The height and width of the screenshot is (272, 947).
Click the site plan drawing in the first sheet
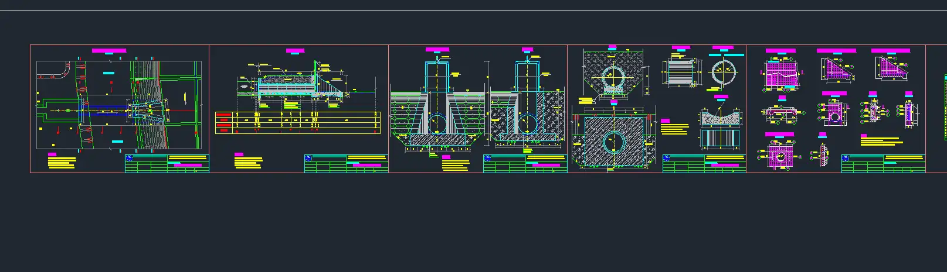point(119,105)
